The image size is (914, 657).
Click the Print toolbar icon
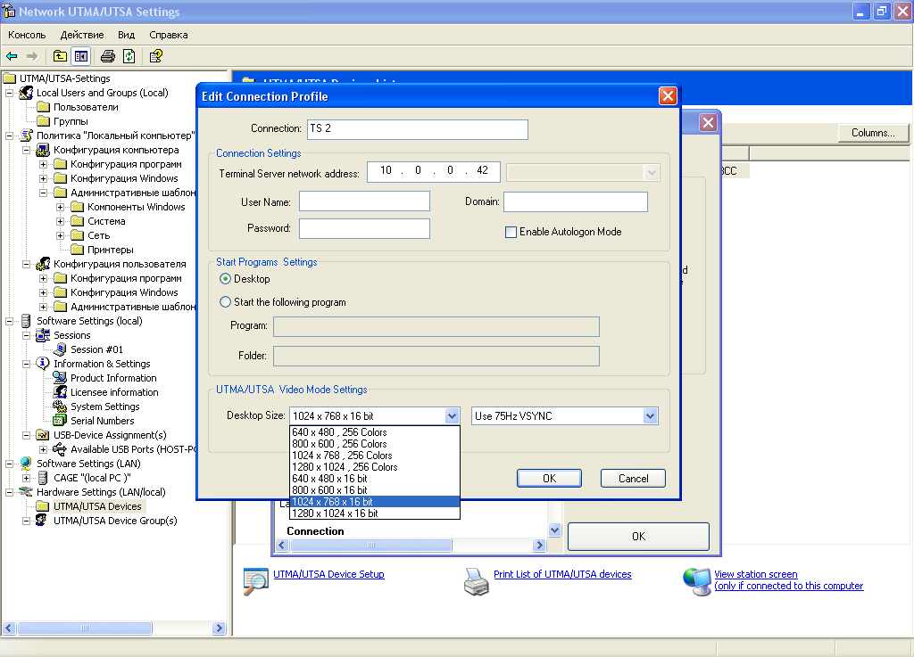click(x=108, y=56)
